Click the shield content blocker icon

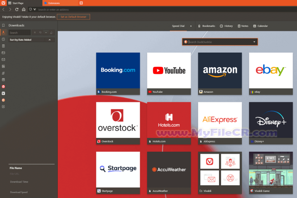point(30,9)
